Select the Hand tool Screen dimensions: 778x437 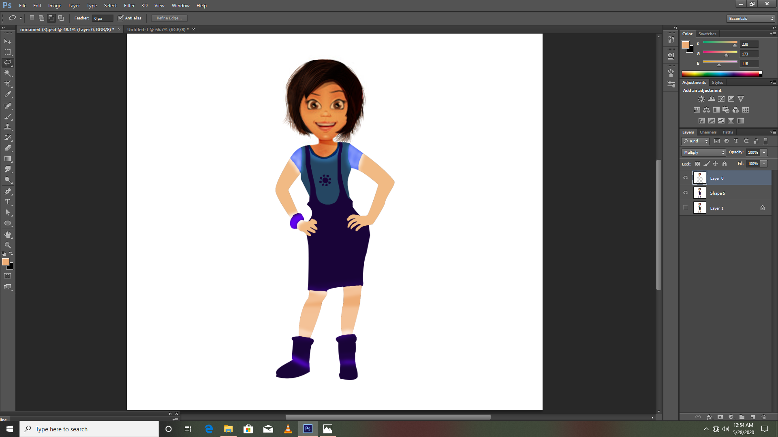(x=8, y=235)
